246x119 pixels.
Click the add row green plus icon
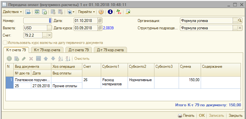(9, 59)
